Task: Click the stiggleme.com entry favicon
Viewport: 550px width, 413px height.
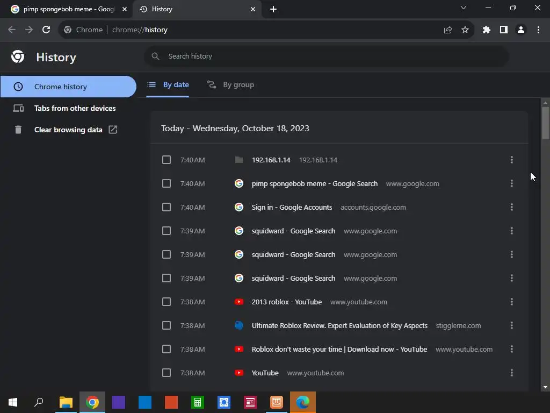Action: click(x=239, y=325)
